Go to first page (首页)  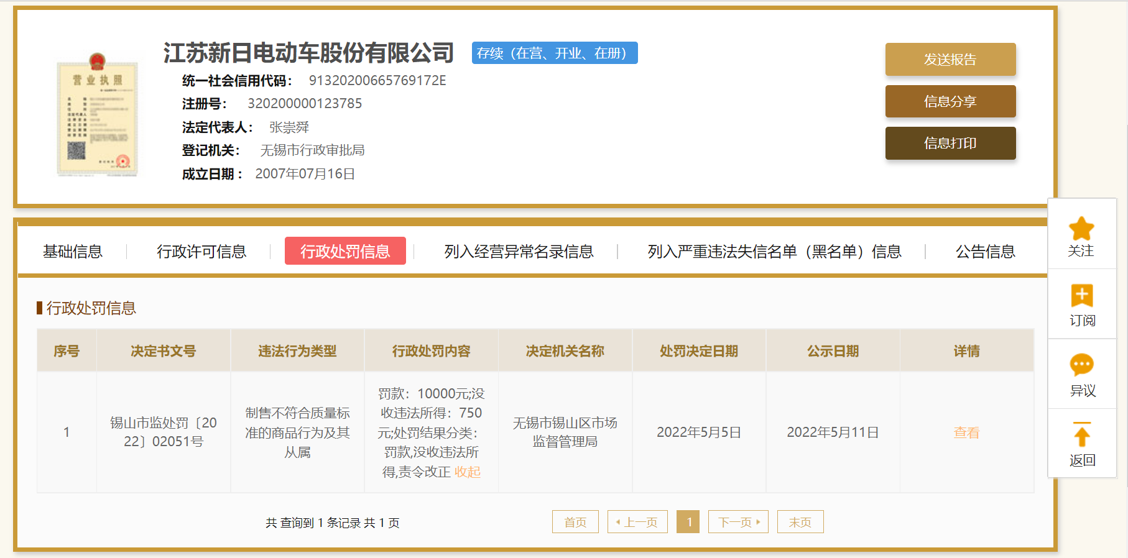(x=575, y=522)
